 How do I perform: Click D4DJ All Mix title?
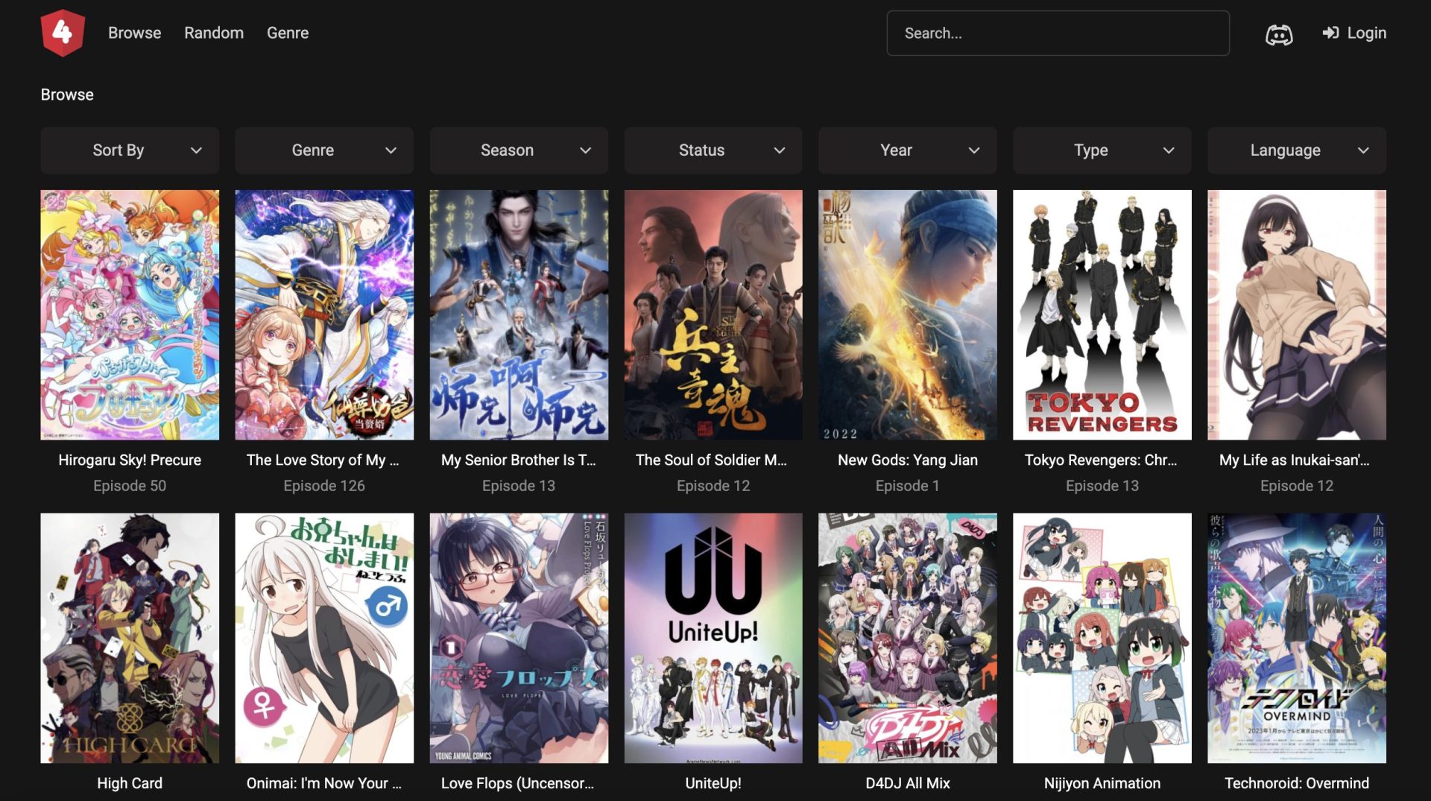(x=908, y=783)
